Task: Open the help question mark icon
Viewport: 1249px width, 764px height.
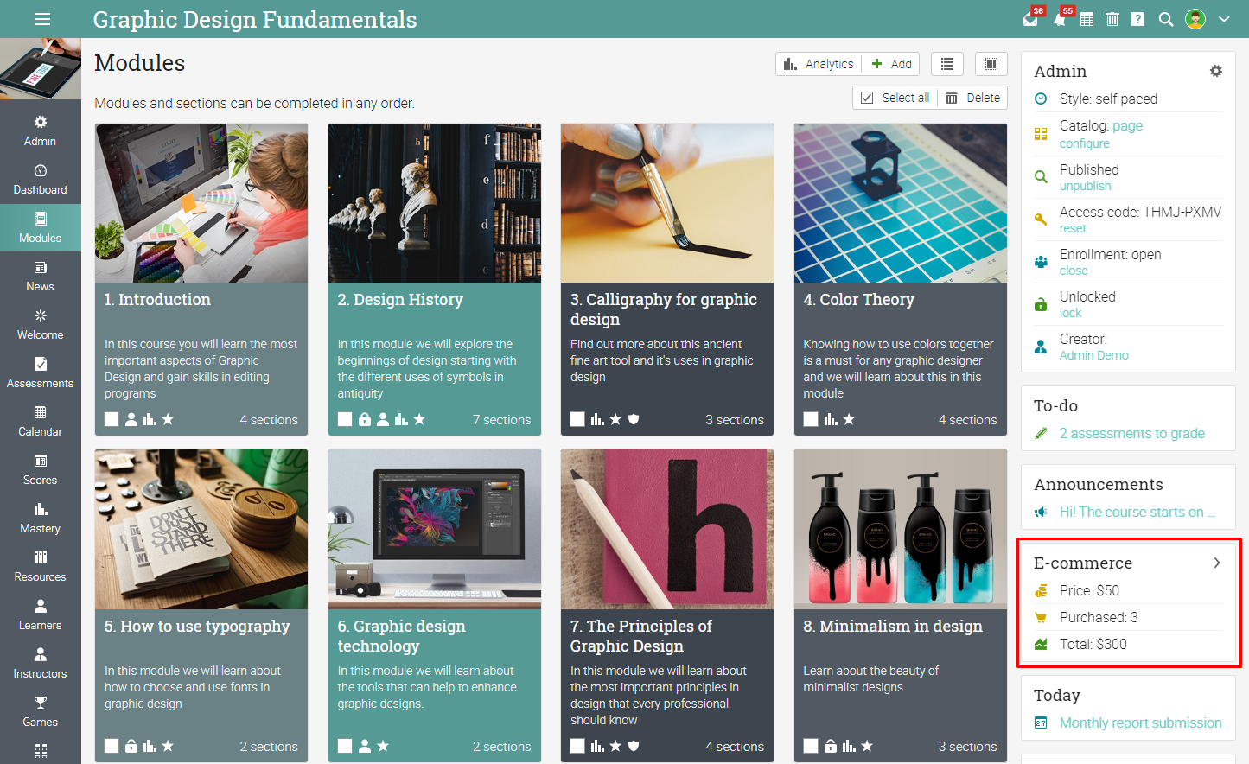Action: pyautogui.click(x=1138, y=19)
